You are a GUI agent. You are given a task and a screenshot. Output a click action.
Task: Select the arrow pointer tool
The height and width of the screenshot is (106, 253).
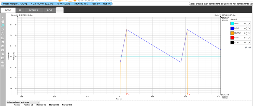point(3,17)
